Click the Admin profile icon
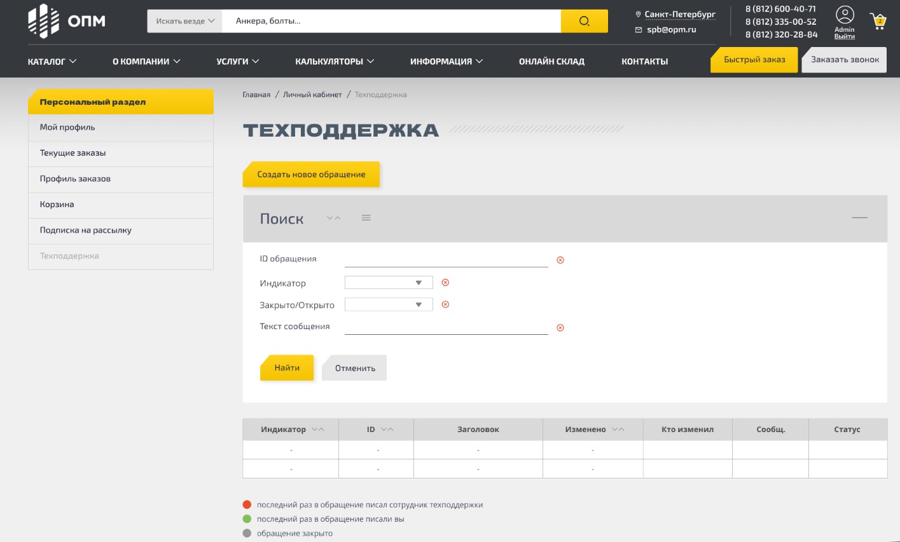The width and height of the screenshot is (900, 542). (x=845, y=14)
